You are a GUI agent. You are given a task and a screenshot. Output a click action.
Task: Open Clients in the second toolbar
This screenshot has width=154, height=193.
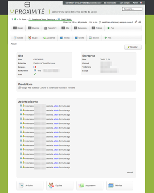coord(79,38)
